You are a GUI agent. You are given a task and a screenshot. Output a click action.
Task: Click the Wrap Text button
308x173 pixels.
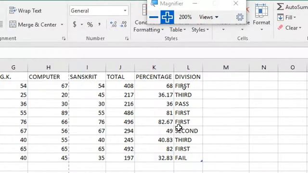[x=26, y=11]
